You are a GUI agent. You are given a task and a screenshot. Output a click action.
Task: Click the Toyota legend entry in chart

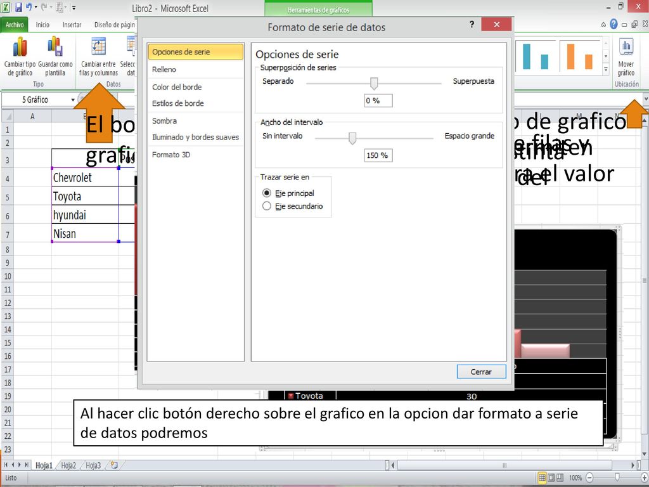click(x=305, y=396)
